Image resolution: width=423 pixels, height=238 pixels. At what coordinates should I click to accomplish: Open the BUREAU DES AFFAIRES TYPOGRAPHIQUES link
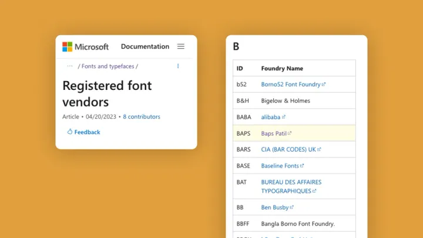pos(291,186)
